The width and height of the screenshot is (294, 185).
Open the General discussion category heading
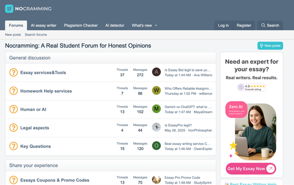pos(30,58)
